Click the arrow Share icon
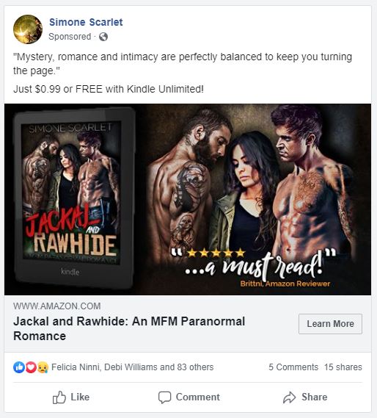Screen dimensions: 377x418 click(x=290, y=397)
